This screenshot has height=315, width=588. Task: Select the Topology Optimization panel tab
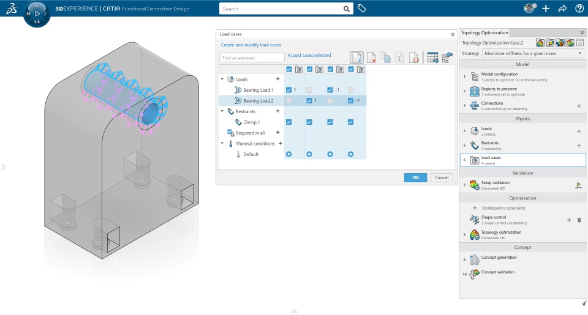(484, 32)
